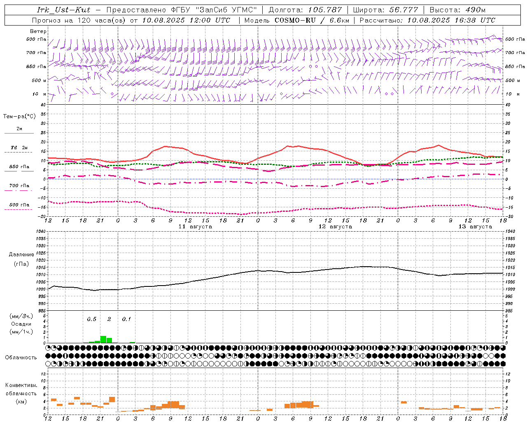This screenshot has height=422, width=527.
Task: Click the Irk_Ust-Kut station title
Action: [64, 10]
